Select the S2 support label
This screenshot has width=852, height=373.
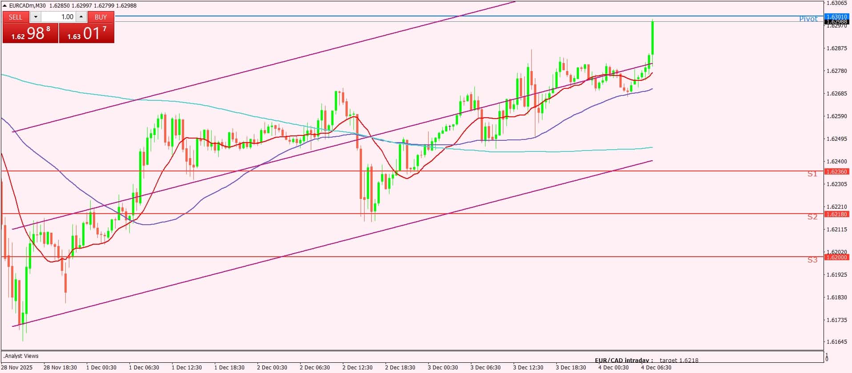pyautogui.click(x=812, y=217)
